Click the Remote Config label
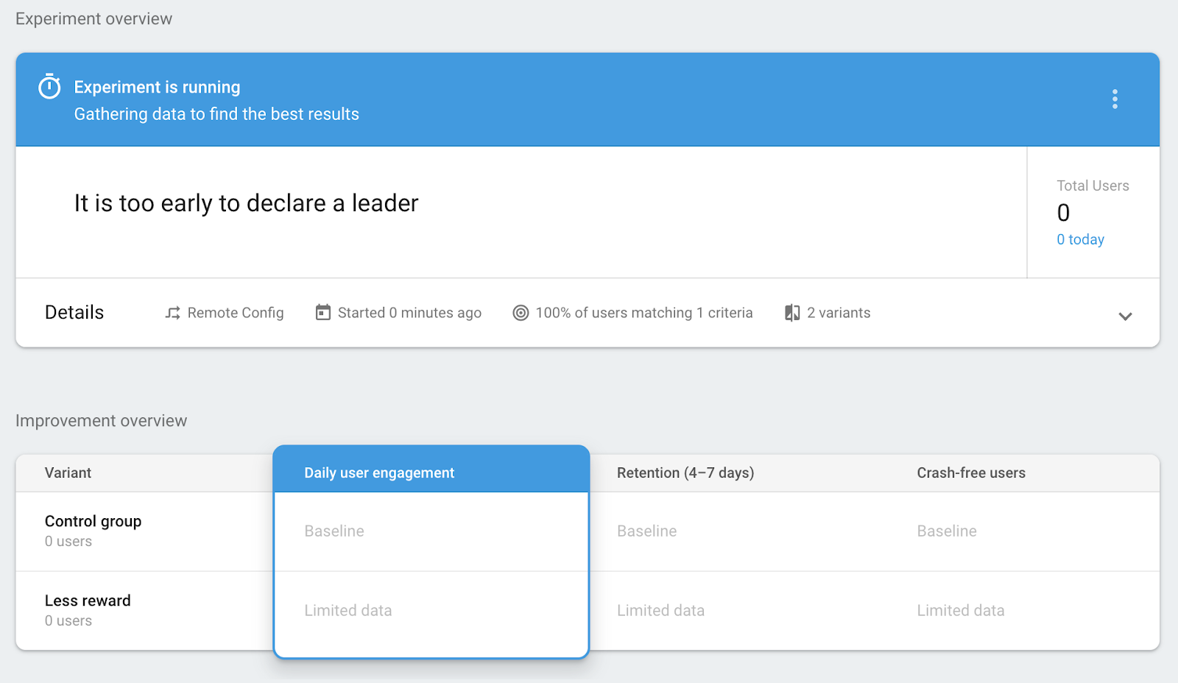Viewport: 1178px width, 683px height. coord(236,313)
